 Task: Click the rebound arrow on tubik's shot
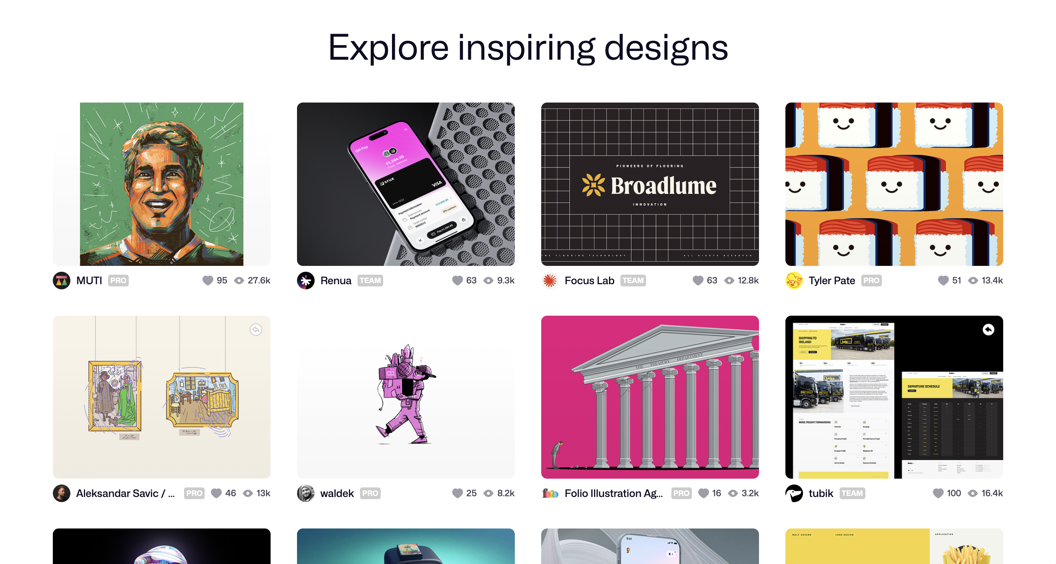click(x=989, y=330)
